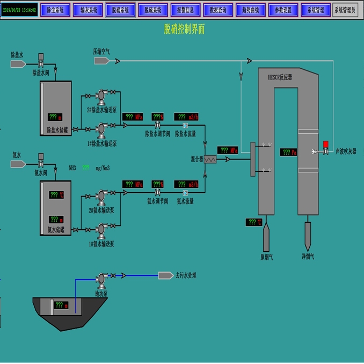Select the 除盐水流量 flow meter icon
This screenshot has width=364, height=364.
pos(185,126)
